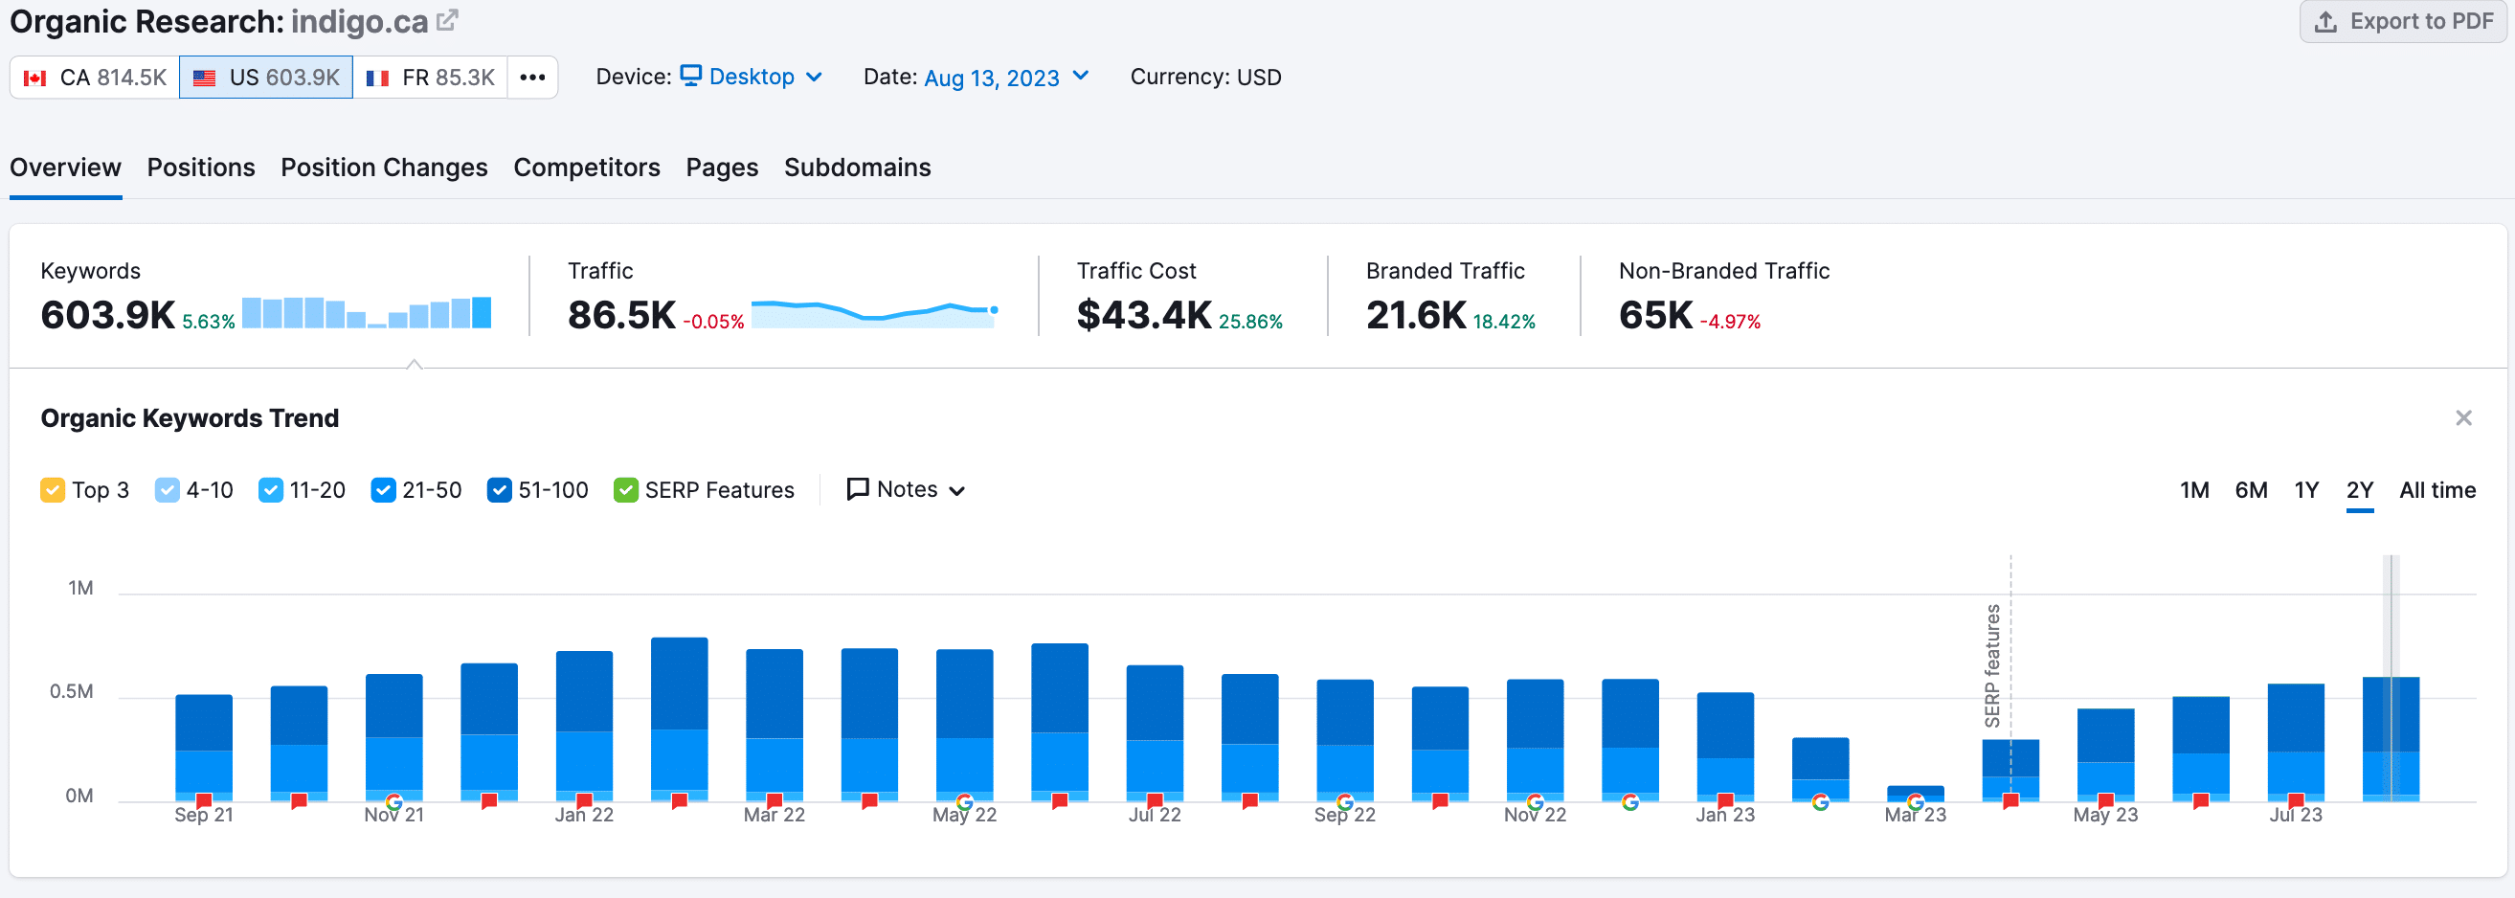Click the Keywords mini bar chart
The height and width of the screenshot is (898, 2515).
pyautogui.click(x=366, y=312)
